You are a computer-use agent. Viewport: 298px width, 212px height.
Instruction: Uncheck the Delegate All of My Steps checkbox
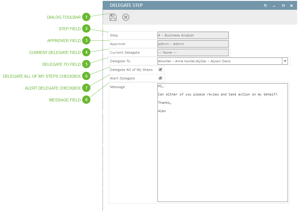(160, 70)
